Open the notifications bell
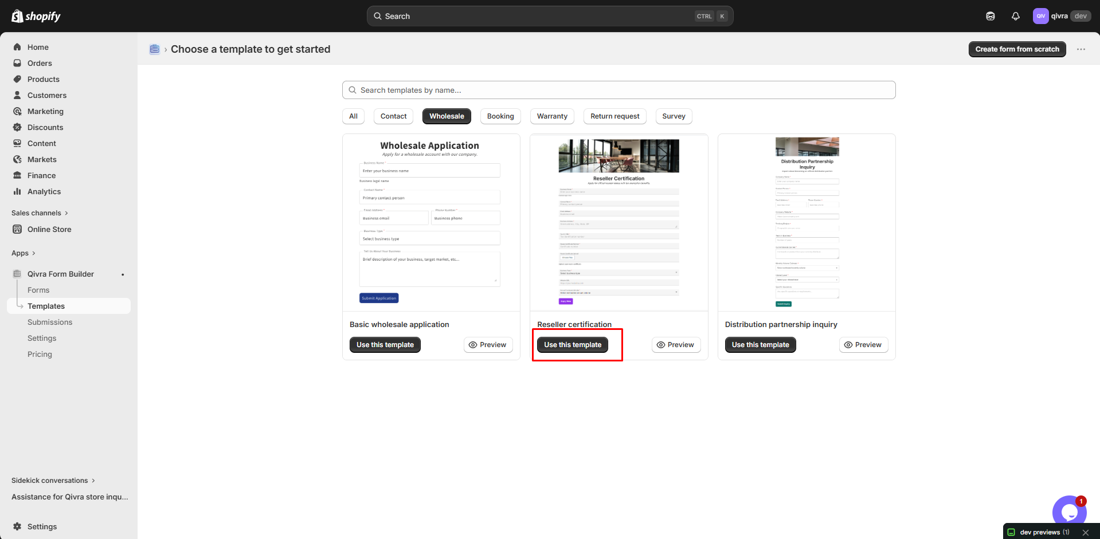1100x539 pixels. pyautogui.click(x=1016, y=16)
